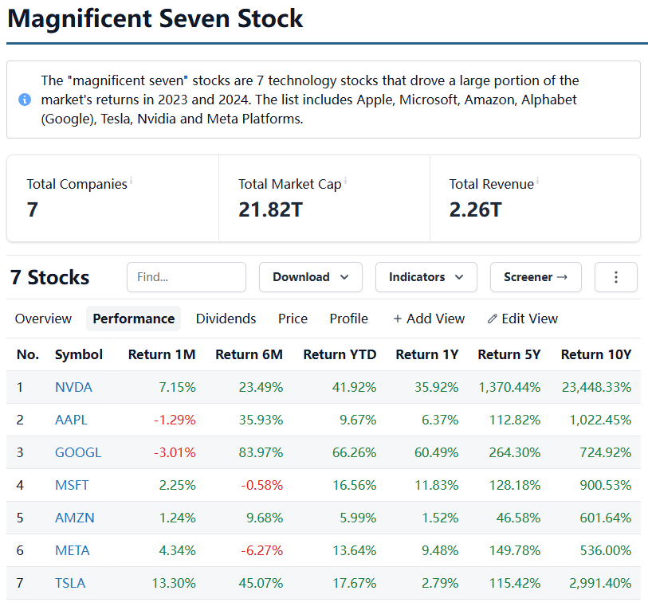Open the GOOGL ticker link

click(78, 452)
